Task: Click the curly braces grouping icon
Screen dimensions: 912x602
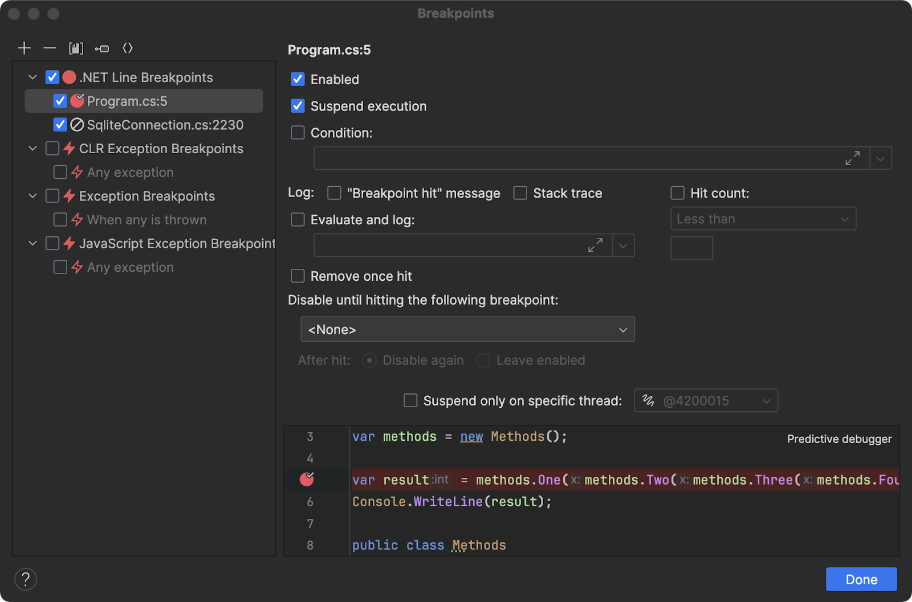Action: (128, 48)
